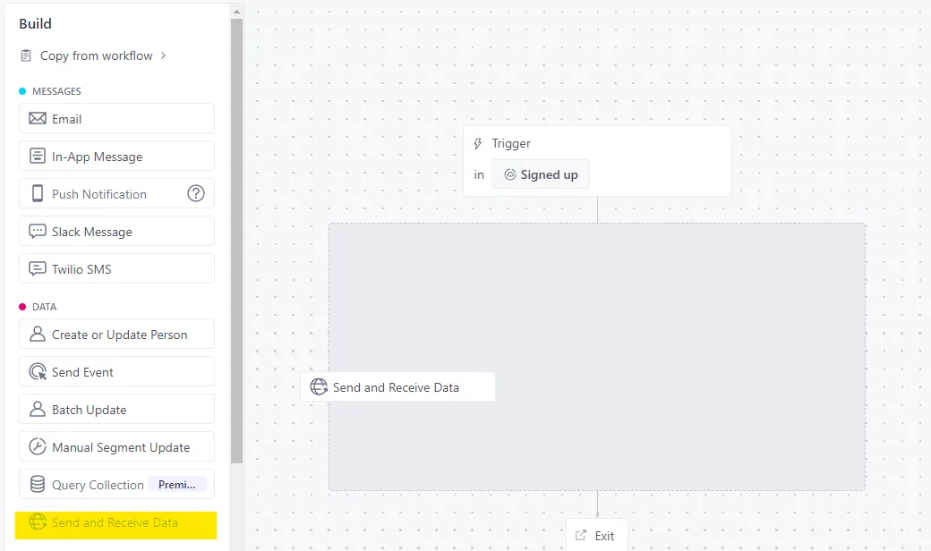
Task: Select the Push Notification phone icon
Action: coord(36,192)
